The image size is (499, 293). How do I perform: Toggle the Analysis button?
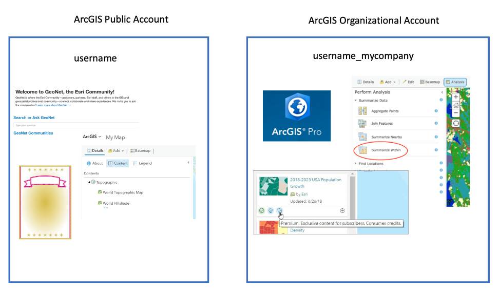tap(455, 82)
